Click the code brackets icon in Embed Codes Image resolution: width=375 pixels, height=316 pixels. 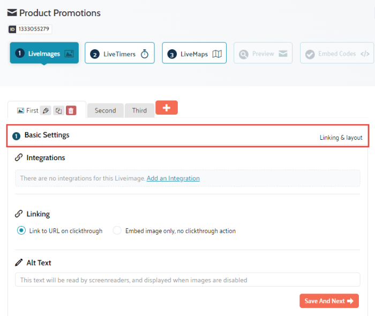tap(364, 54)
